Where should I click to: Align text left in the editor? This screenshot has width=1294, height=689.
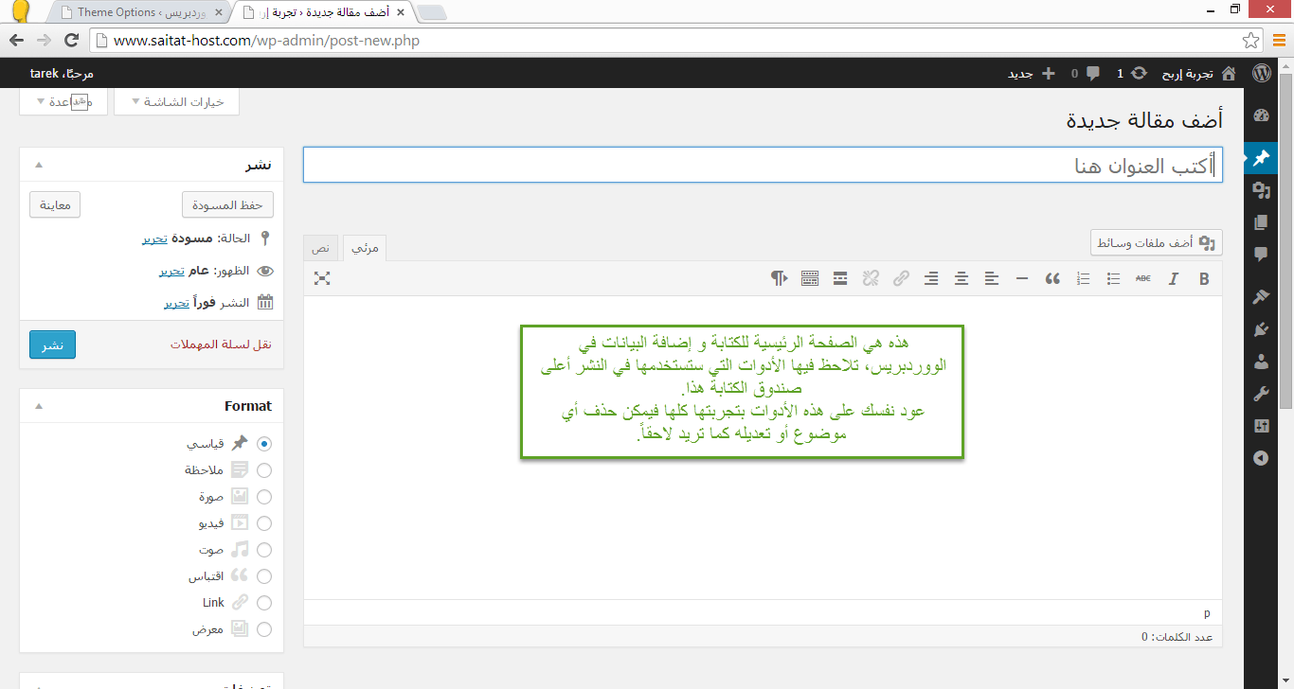(992, 278)
